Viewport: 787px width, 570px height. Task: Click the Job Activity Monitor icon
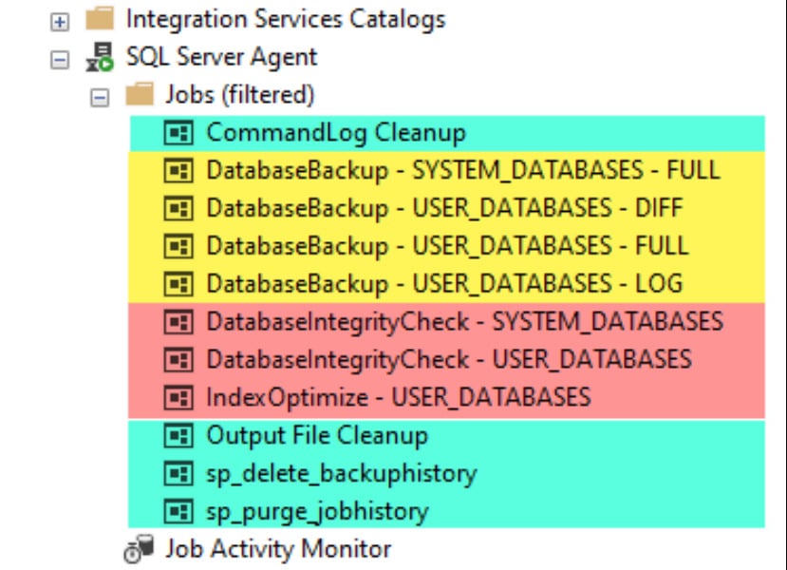(x=139, y=548)
